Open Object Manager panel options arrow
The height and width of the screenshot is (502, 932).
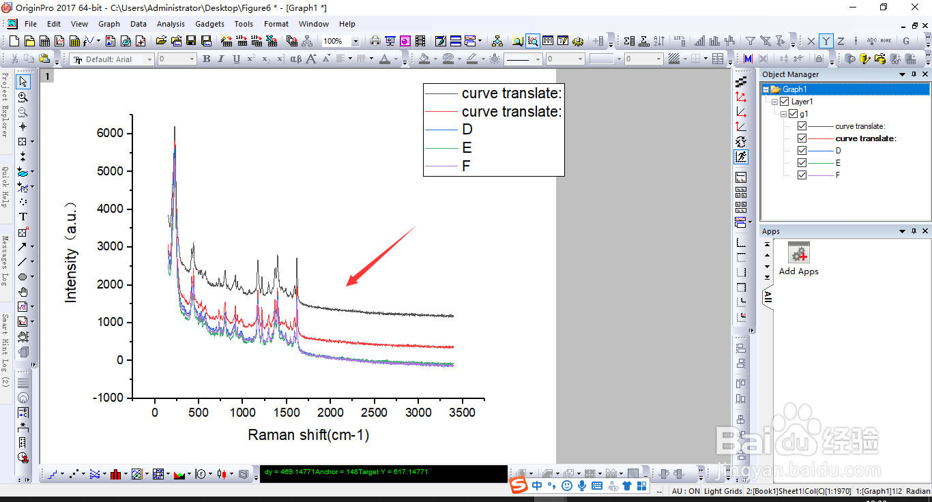(902, 74)
